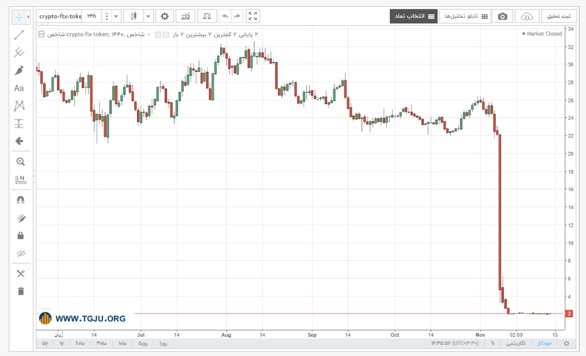Click the ثبت تحلیل button
Viewport: 586px width, 356px height.
click(x=559, y=16)
